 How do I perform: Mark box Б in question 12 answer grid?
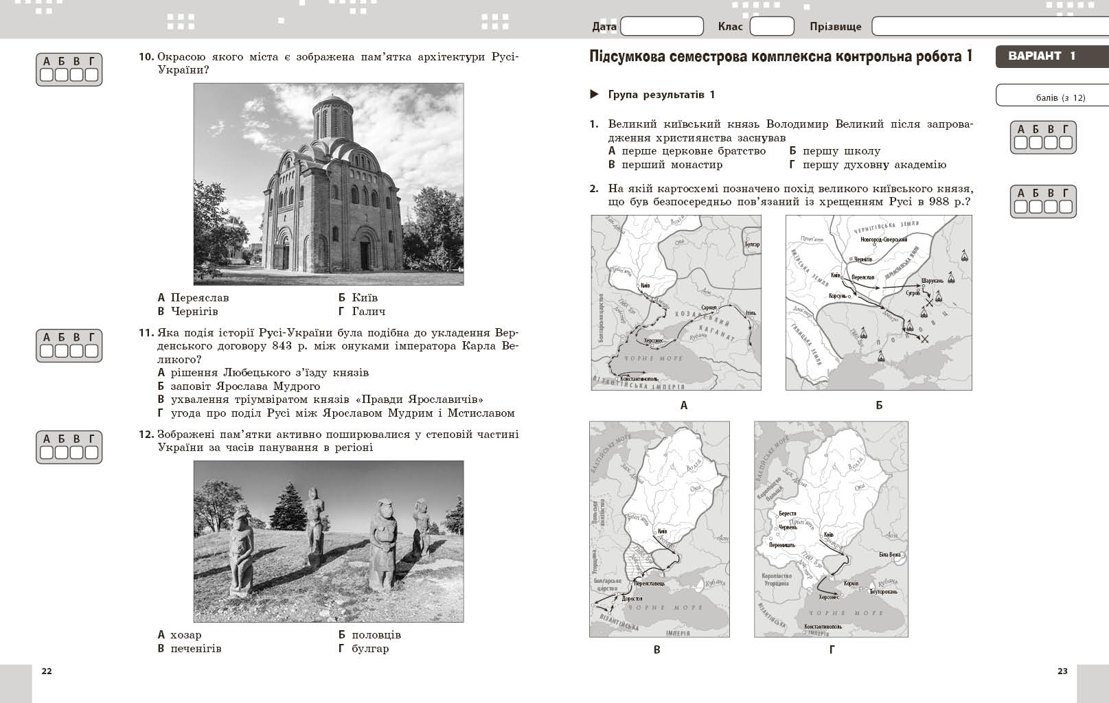62,452
